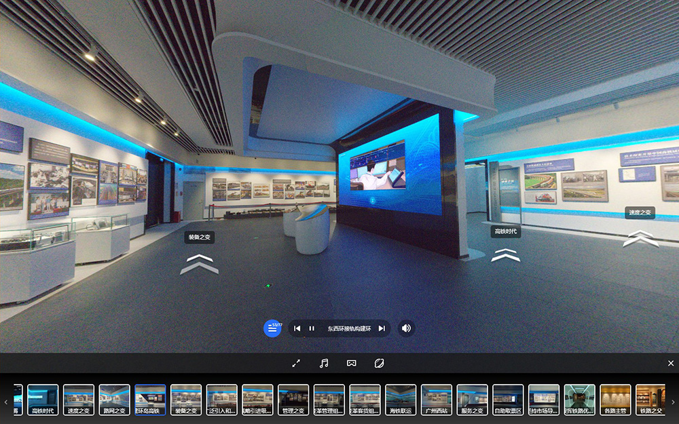The height and width of the screenshot is (424, 679).
Task: Choose the 服务之变 scene thumbnail
Action: 472,400
